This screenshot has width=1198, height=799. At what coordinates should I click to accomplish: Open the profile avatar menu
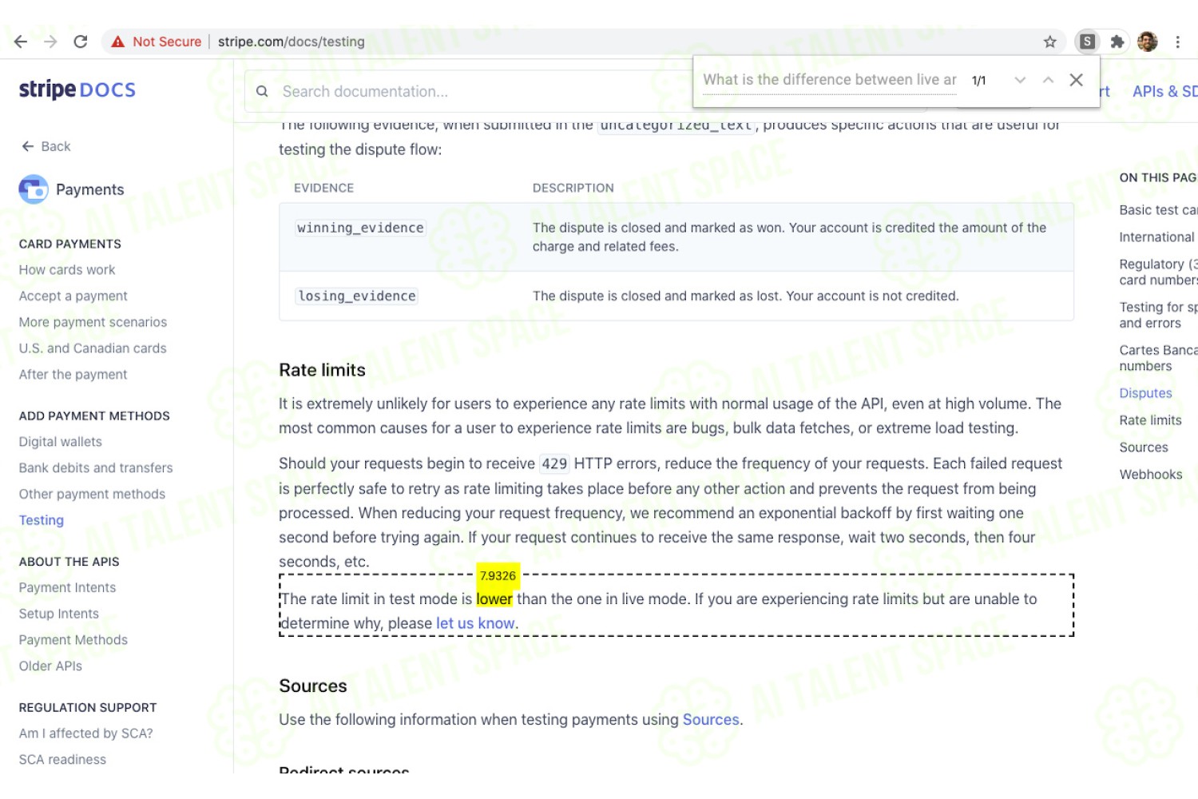[1148, 42]
